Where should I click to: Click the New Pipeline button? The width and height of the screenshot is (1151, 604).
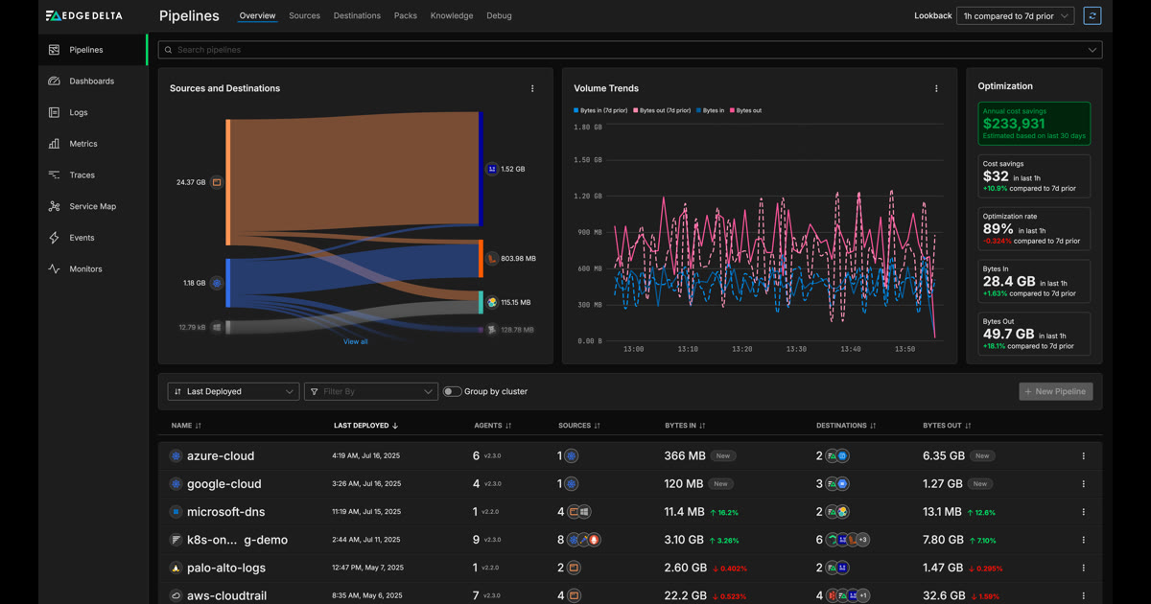click(x=1055, y=391)
